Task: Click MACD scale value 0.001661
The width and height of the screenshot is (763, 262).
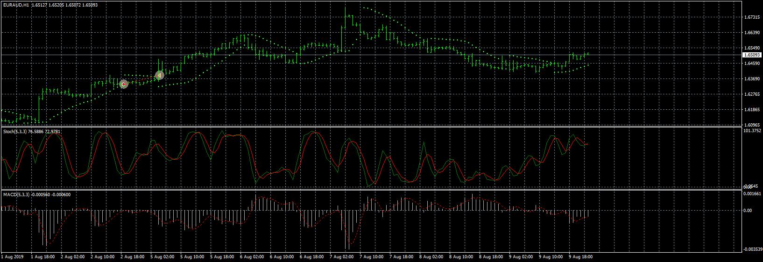Action: point(752,193)
